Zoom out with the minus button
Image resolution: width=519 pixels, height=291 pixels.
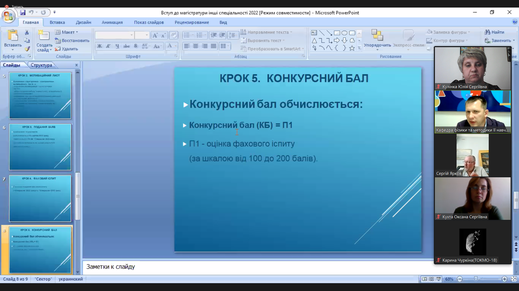coord(460,279)
